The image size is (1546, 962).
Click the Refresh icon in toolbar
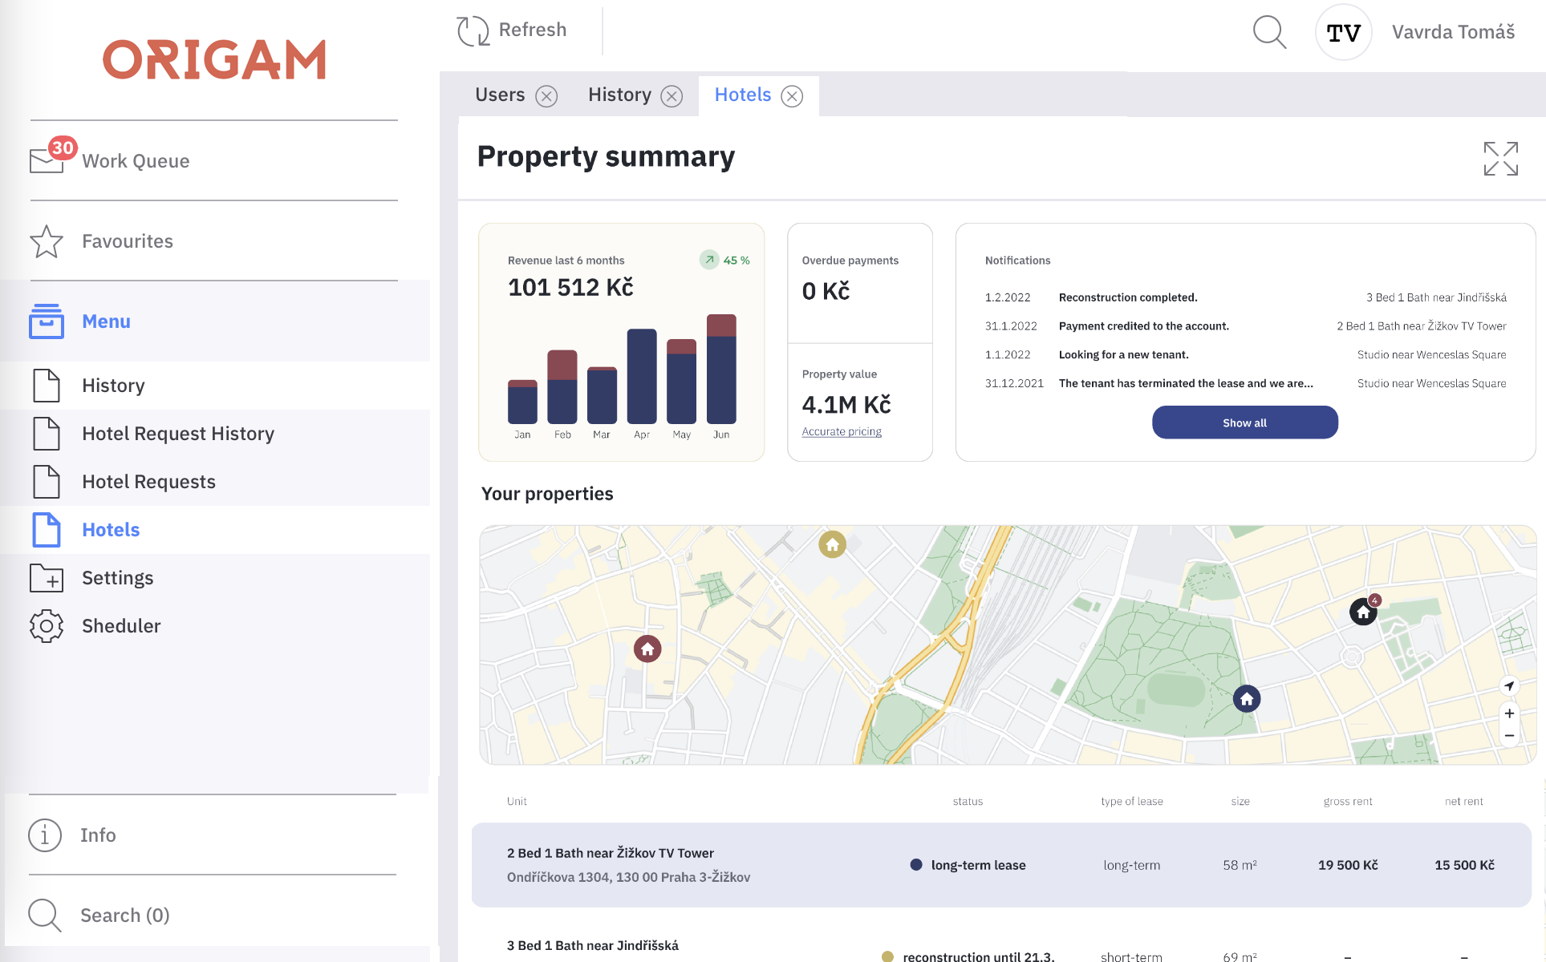pyautogui.click(x=473, y=31)
